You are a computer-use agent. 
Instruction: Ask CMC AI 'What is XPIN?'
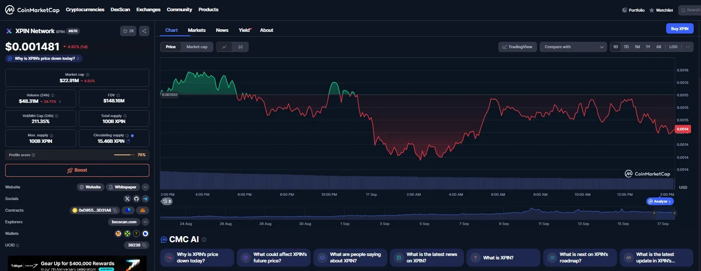503,258
